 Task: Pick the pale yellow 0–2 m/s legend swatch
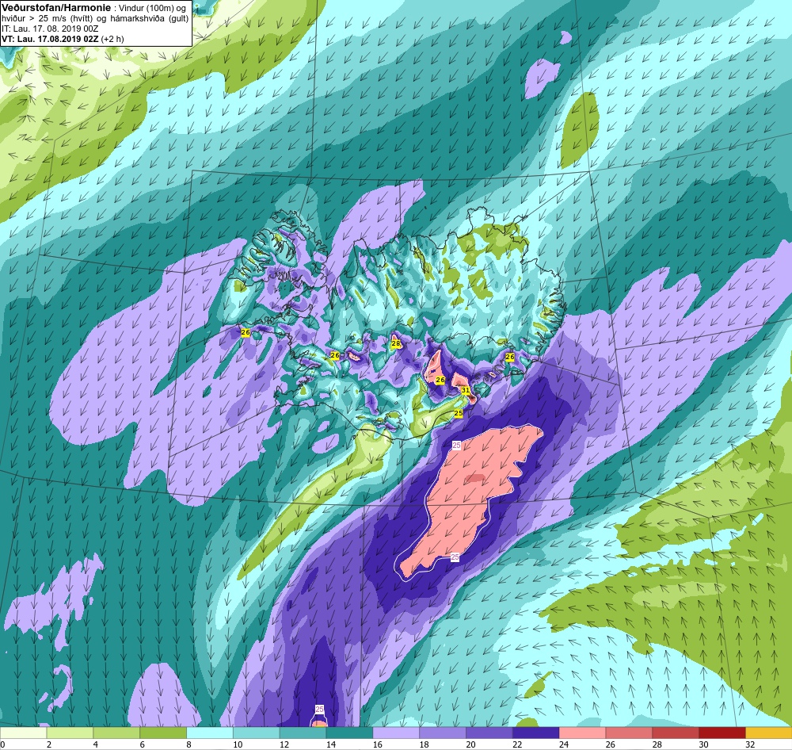click(x=23, y=733)
